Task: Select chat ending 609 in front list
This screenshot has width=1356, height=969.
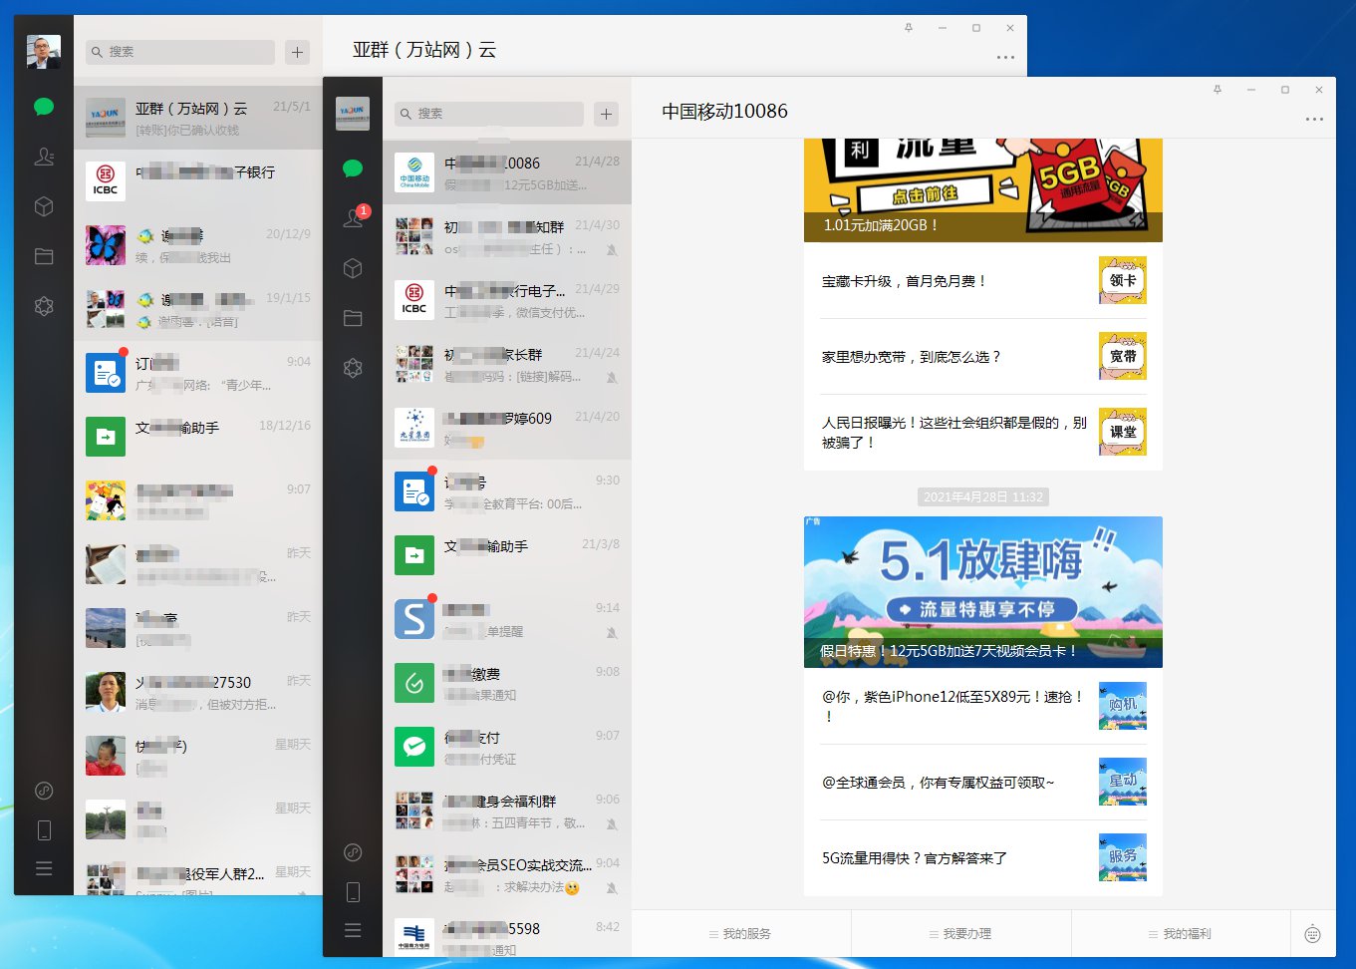Action: [x=507, y=429]
